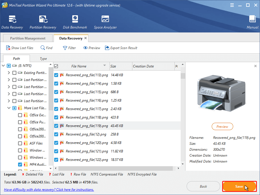Image resolution: width=260 pixels, height=195 pixels.
Task: Click the Filter icon
Action: pyautogui.click(x=69, y=48)
